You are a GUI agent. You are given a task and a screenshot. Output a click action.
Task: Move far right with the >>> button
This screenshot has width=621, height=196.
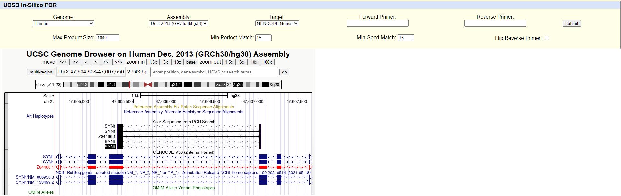click(x=118, y=62)
